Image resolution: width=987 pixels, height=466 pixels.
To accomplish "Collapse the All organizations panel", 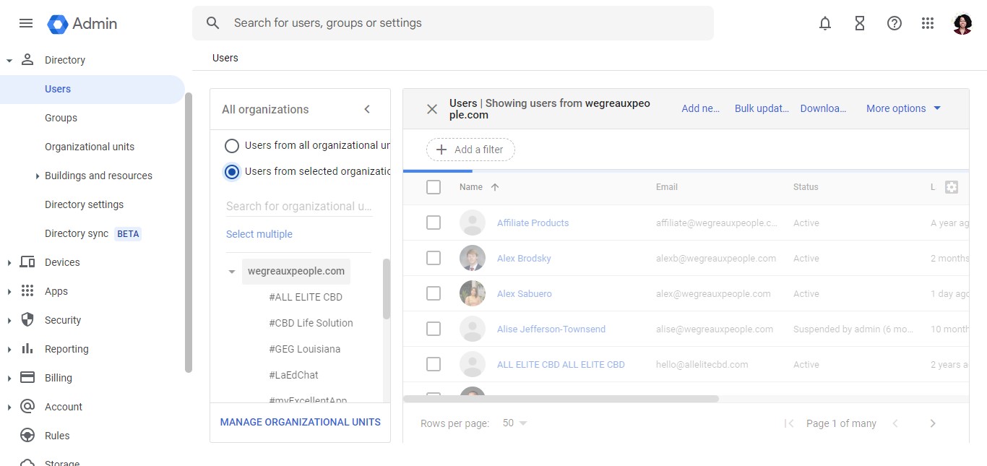I will point(367,109).
